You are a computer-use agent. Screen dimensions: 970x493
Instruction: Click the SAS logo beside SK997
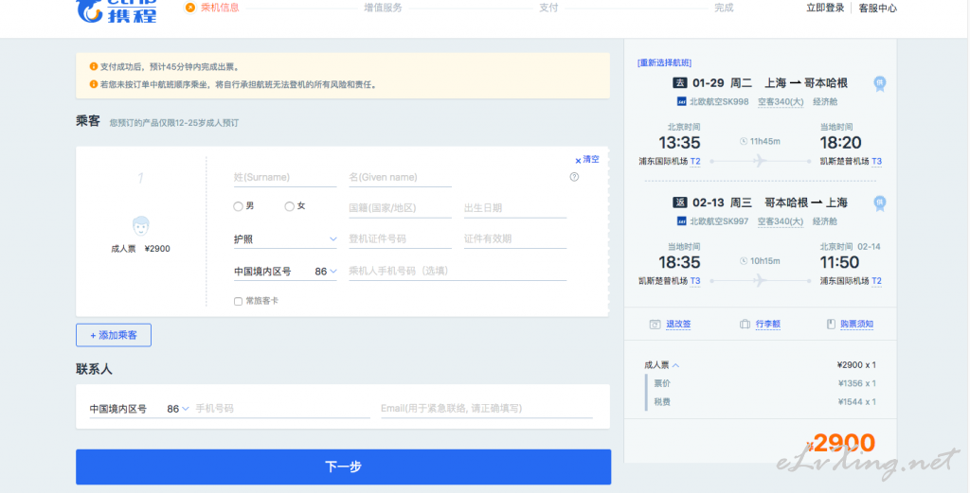point(681,221)
